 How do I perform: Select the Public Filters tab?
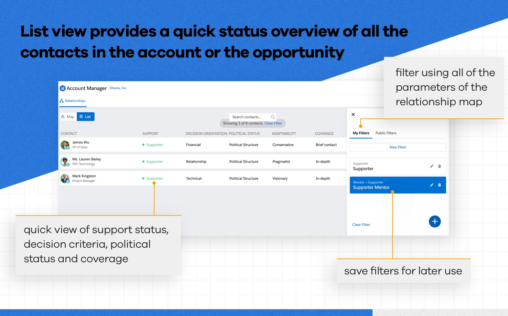[x=386, y=133]
